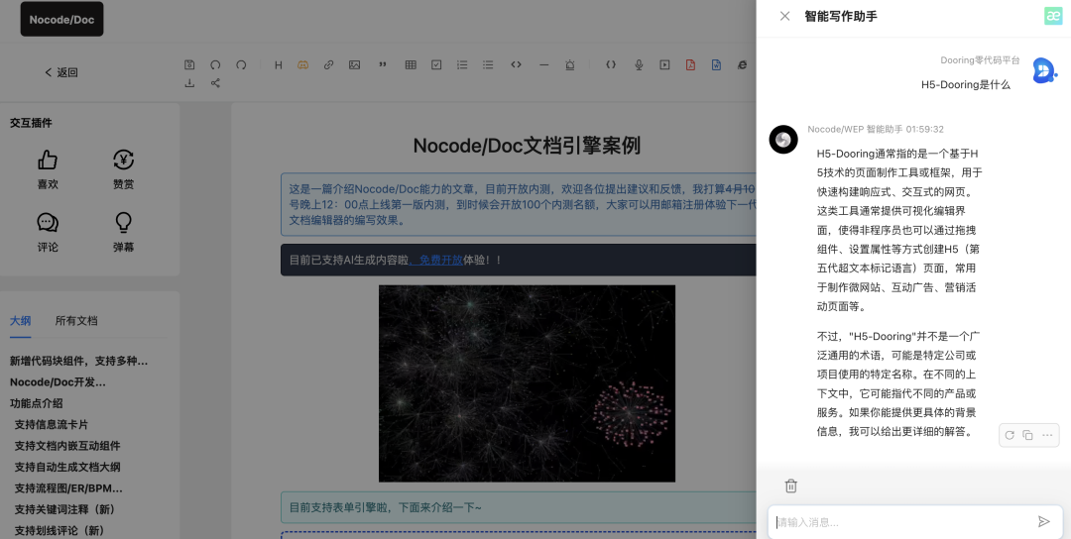Insert a horizontal divider line
This screenshot has height=539, width=1071.
click(543, 64)
